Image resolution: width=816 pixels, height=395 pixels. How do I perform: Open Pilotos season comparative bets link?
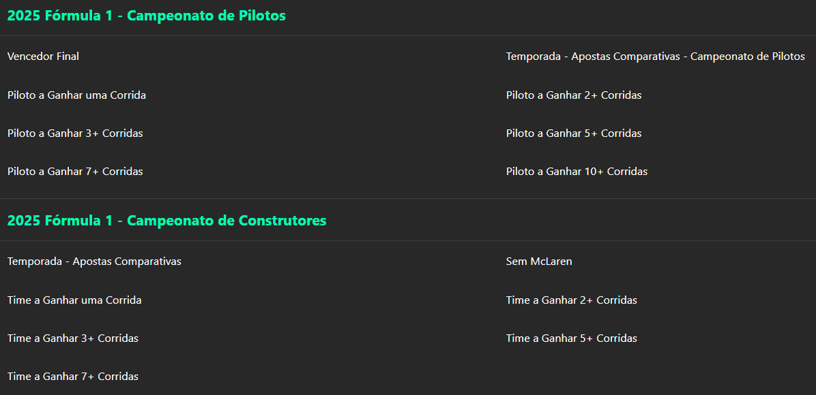coord(655,57)
